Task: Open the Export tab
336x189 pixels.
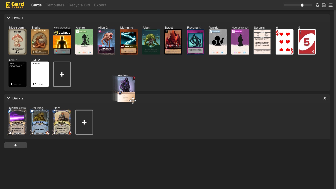Action: (x=100, y=5)
